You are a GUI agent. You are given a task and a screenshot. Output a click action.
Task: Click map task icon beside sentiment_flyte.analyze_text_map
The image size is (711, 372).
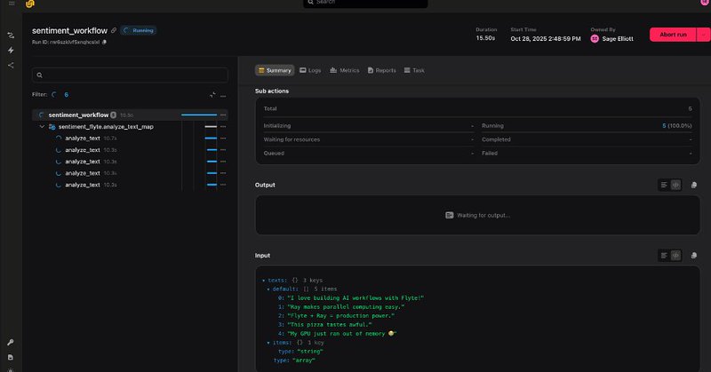click(x=52, y=127)
